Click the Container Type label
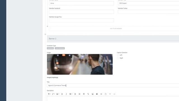Image resolution: width=179 pixels, height=101 pixels. click(51, 46)
